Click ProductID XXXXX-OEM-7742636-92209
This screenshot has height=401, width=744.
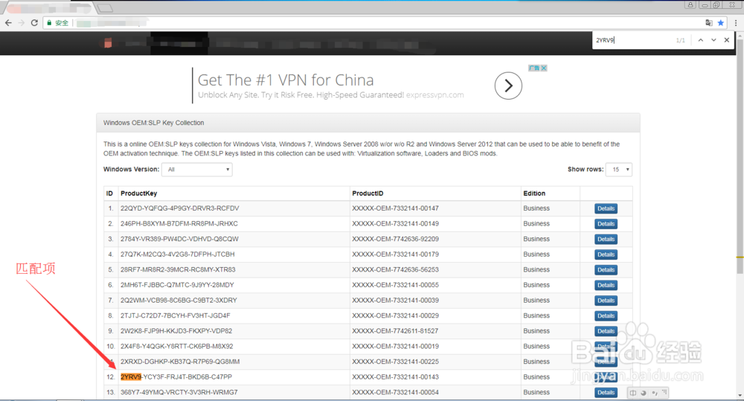tap(395, 239)
